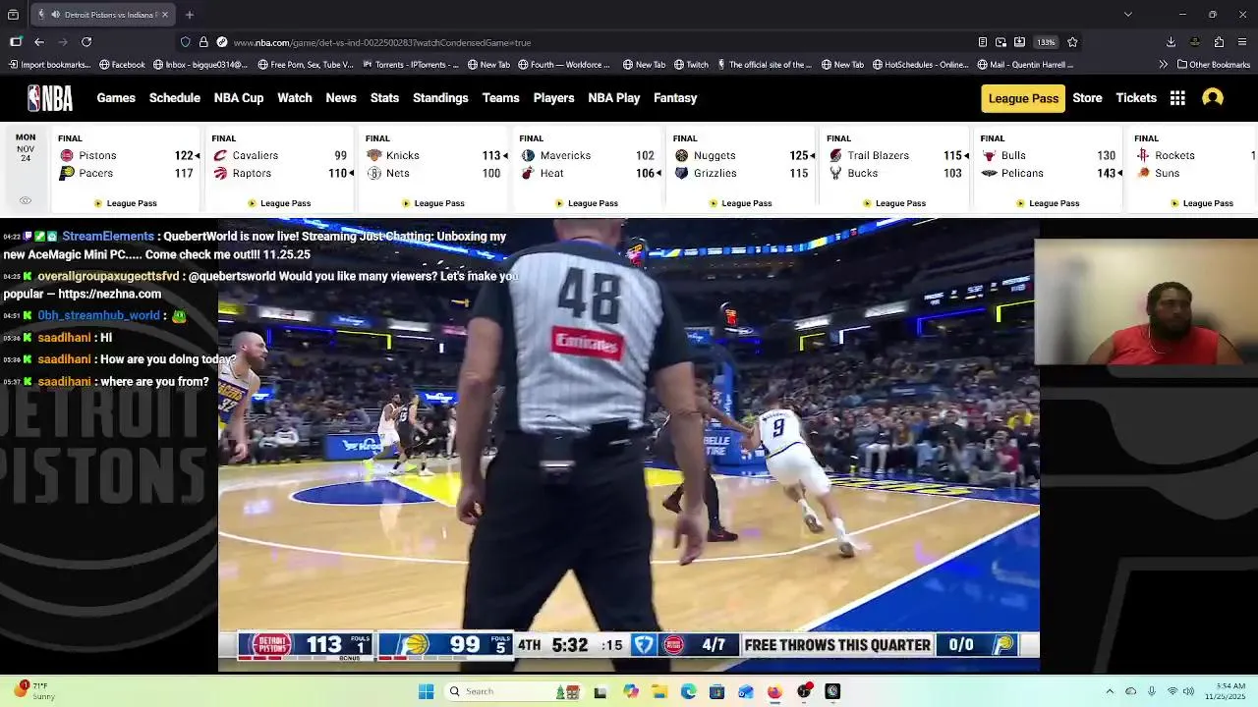Click the 133% zoom level indicator

pyautogui.click(x=1046, y=42)
